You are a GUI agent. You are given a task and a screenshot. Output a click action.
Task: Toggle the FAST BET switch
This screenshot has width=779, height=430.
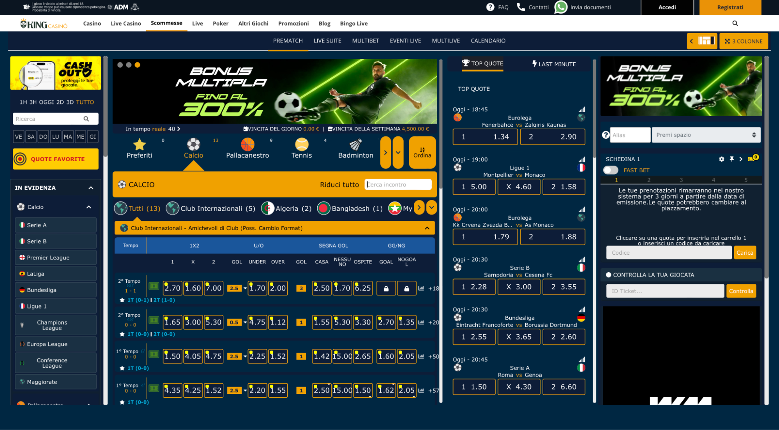pyautogui.click(x=610, y=170)
